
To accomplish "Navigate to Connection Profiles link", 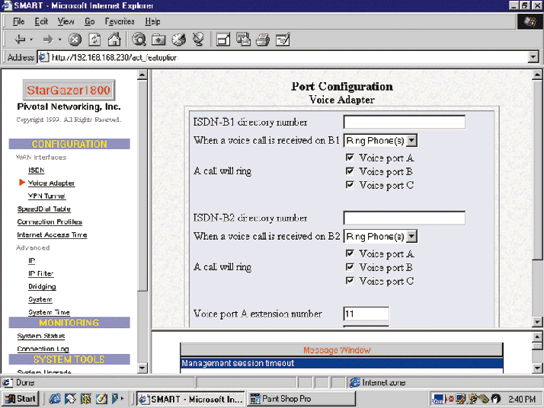I will (x=50, y=222).
